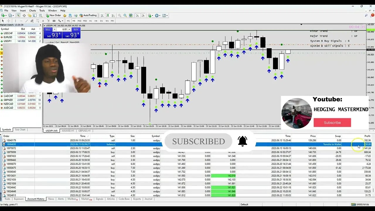This screenshot has width=375, height=211.
Task: Switch timeframe to H1
Action: (x=91, y=21)
